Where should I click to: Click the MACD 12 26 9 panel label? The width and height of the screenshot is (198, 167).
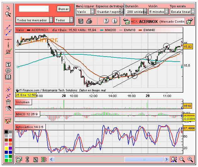[x=27, y=114]
